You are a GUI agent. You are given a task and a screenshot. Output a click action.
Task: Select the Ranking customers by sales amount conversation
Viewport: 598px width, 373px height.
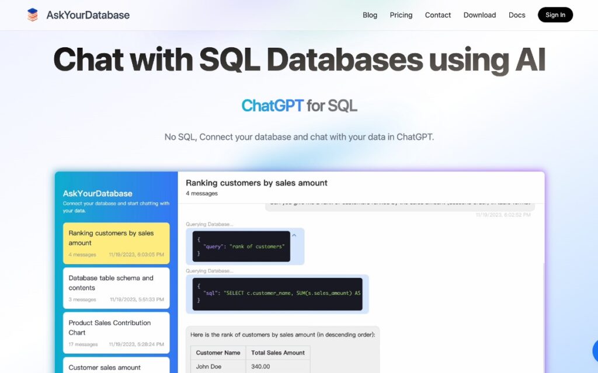pos(116,242)
